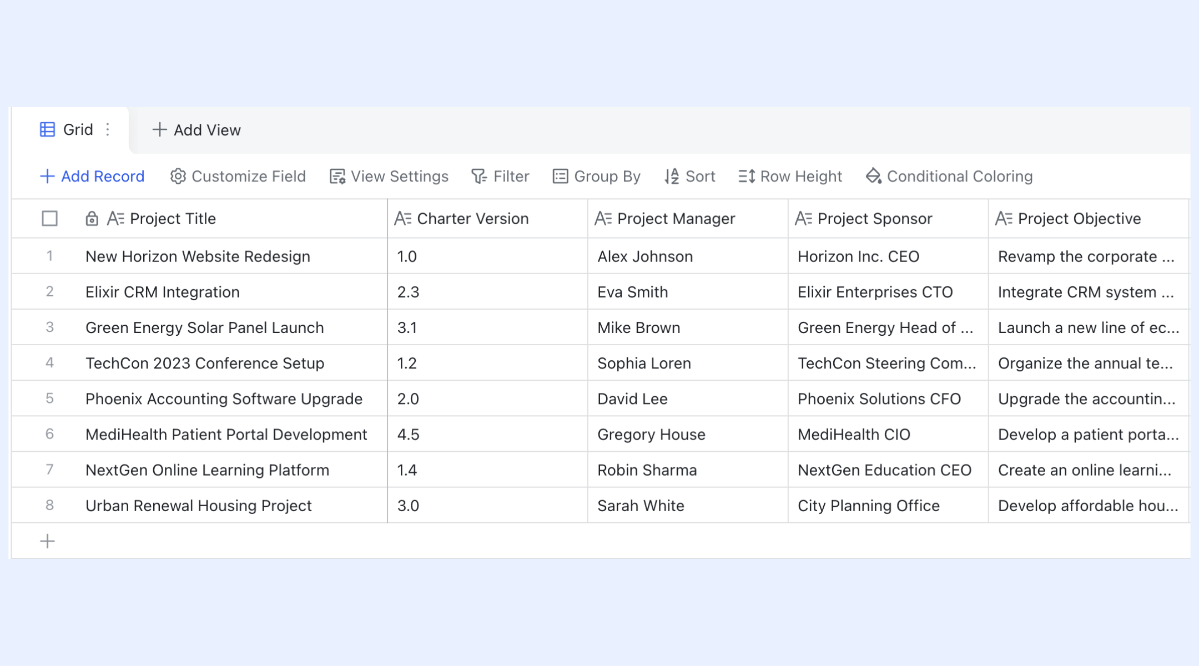Click cell New Horizon Website Redesign
The width and height of the screenshot is (1199, 666).
click(232, 256)
